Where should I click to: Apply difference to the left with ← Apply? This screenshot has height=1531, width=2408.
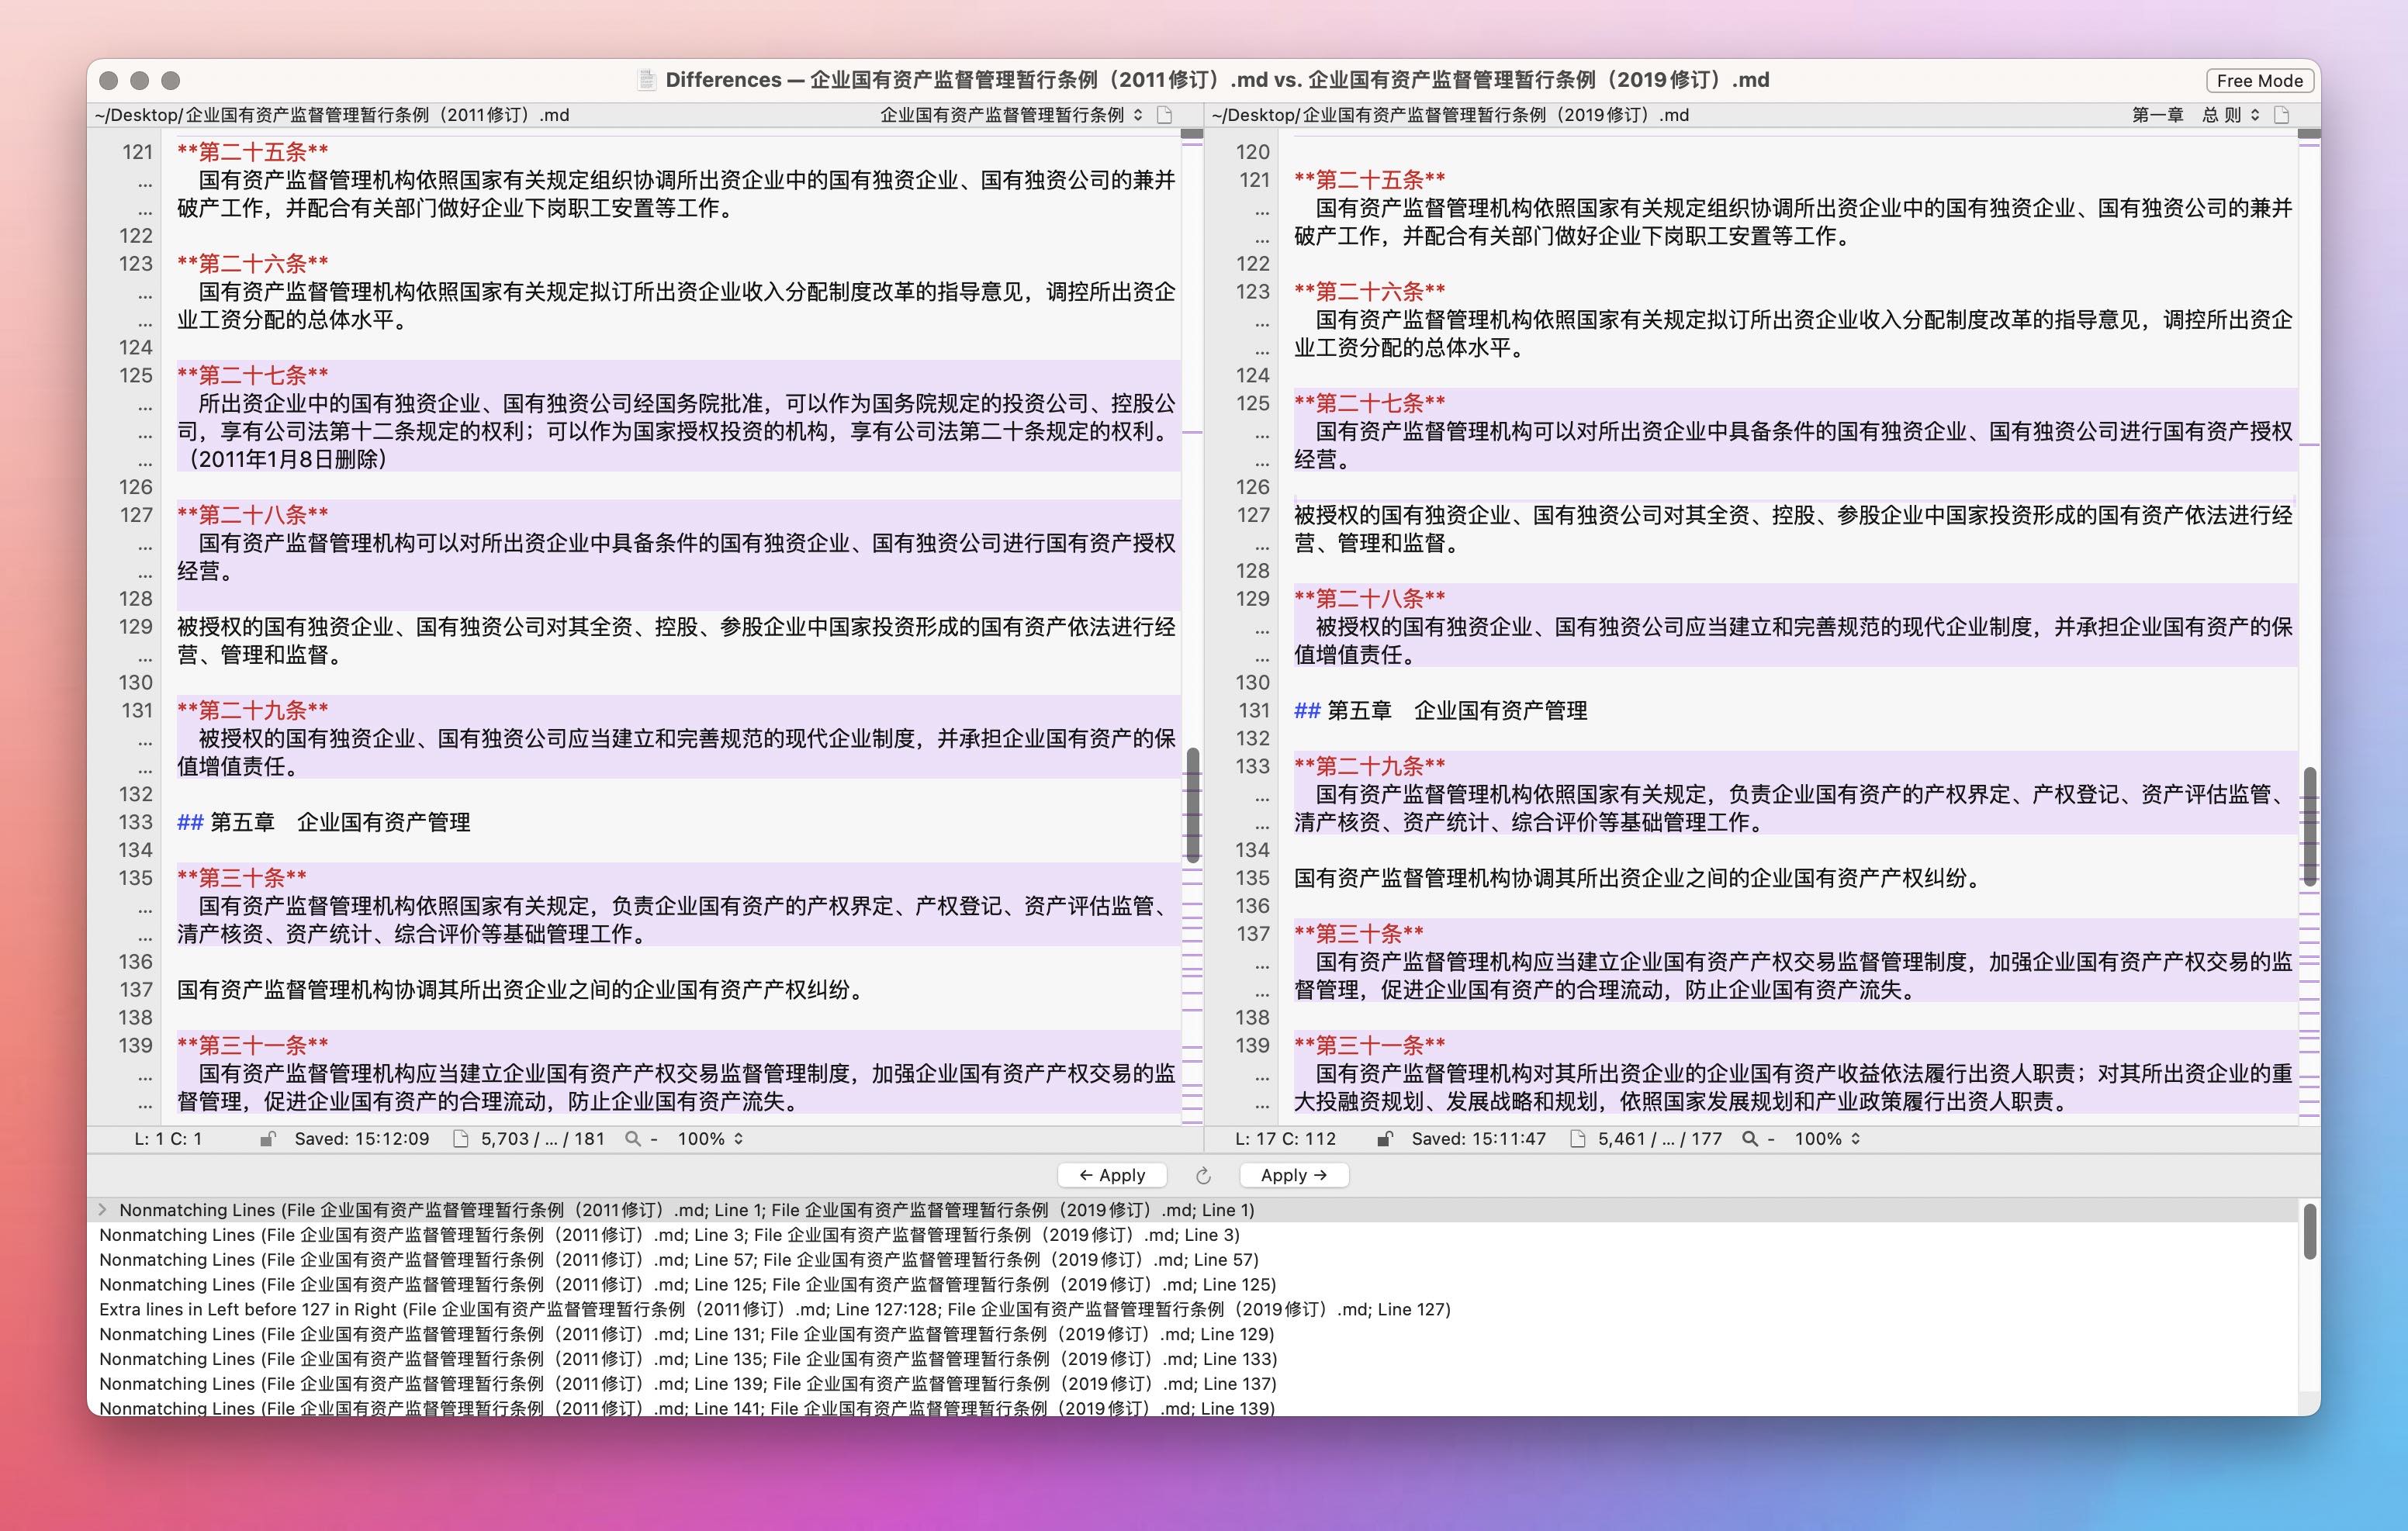tap(1112, 1175)
